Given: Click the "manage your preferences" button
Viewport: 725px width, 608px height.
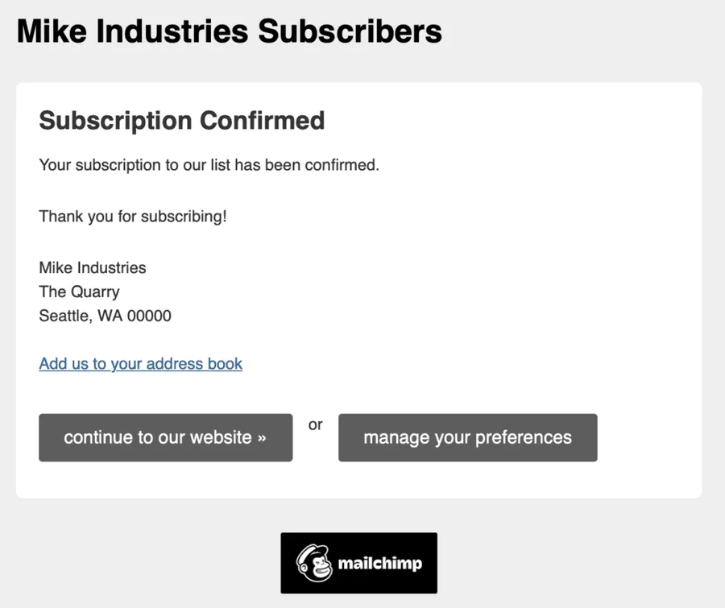Looking at the screenshot, I should [467, 437].
